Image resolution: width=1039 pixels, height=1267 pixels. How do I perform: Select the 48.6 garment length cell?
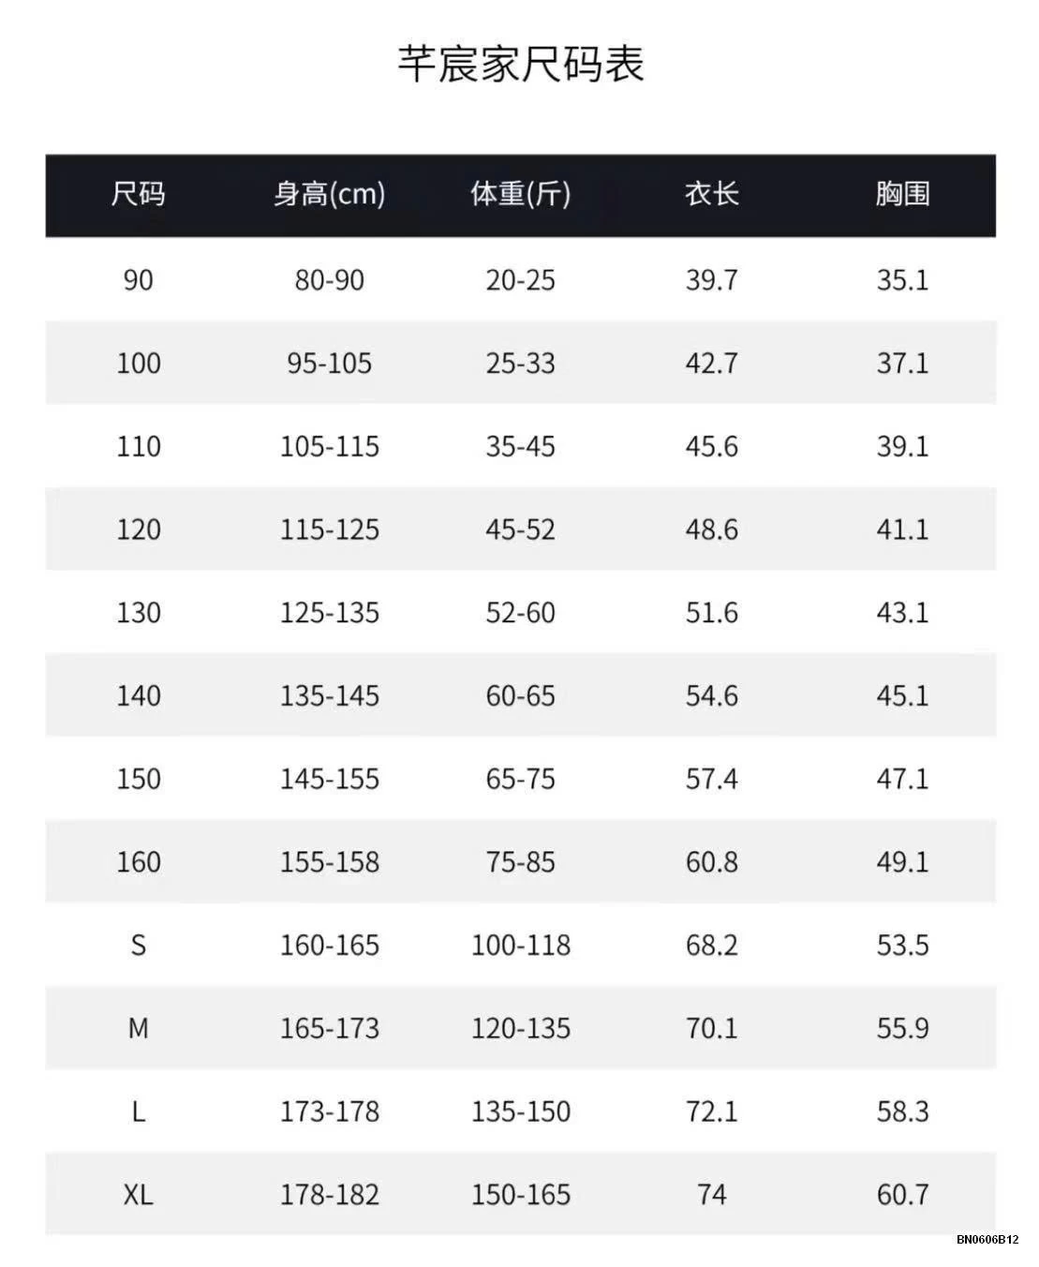pyautogui.click(x=711, y=529)
